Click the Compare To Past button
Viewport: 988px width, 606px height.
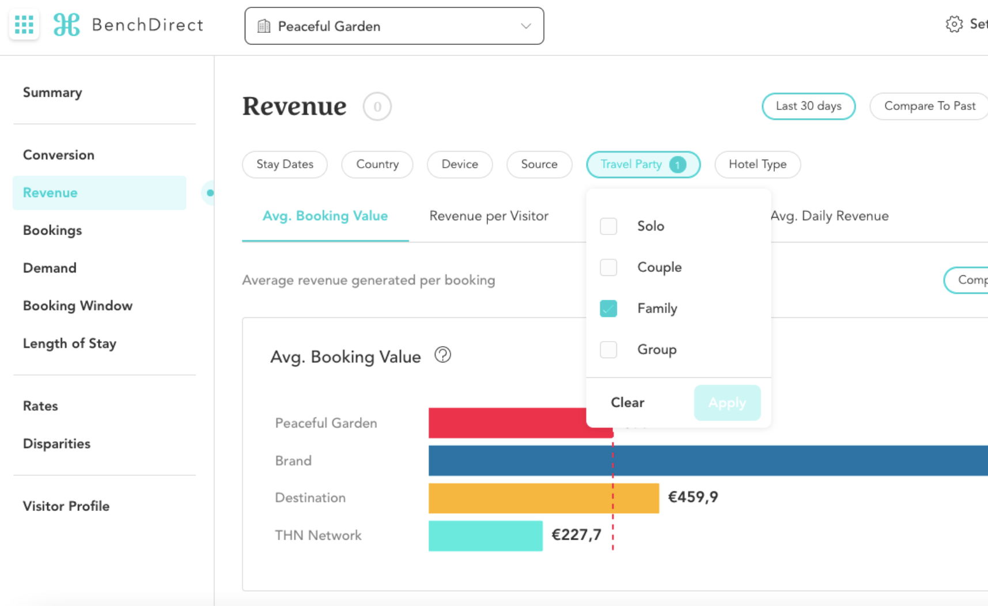tap(928, 106)
